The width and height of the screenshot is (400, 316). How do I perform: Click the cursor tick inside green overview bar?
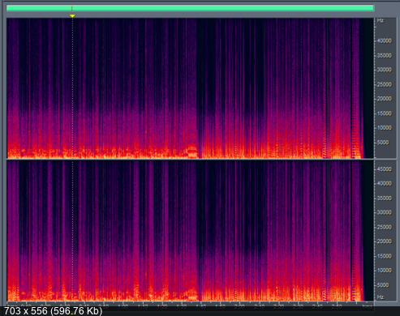71,8
